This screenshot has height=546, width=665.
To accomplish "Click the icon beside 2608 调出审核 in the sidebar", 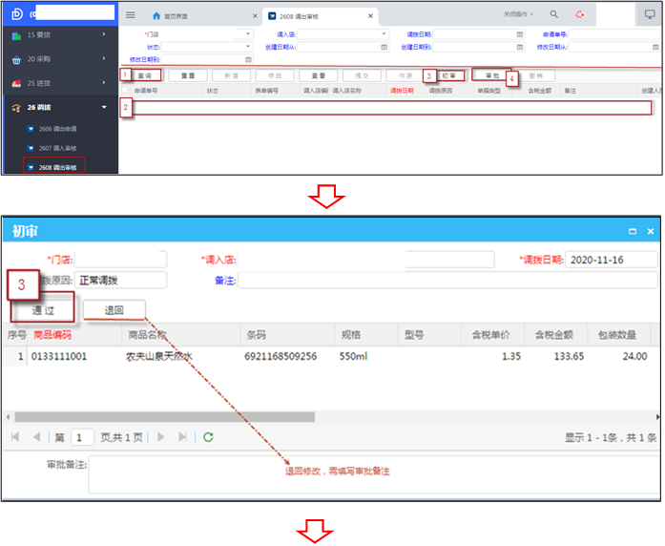I will (31, 168).
